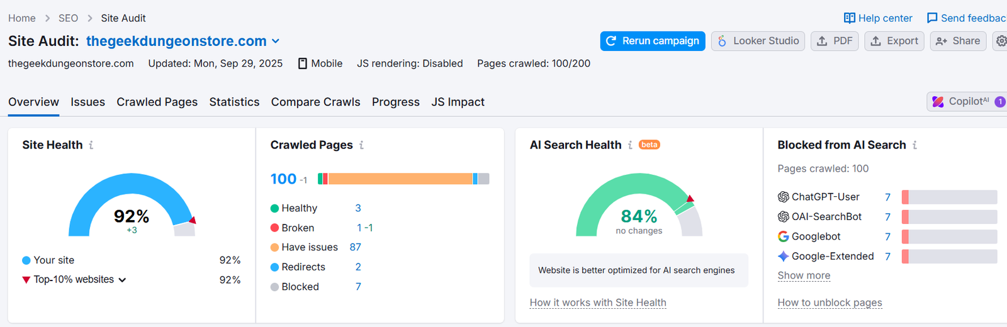Screen dimensions: 1007x327
Task: Click the Blocked from AI Search info icon
Action: 914,145
